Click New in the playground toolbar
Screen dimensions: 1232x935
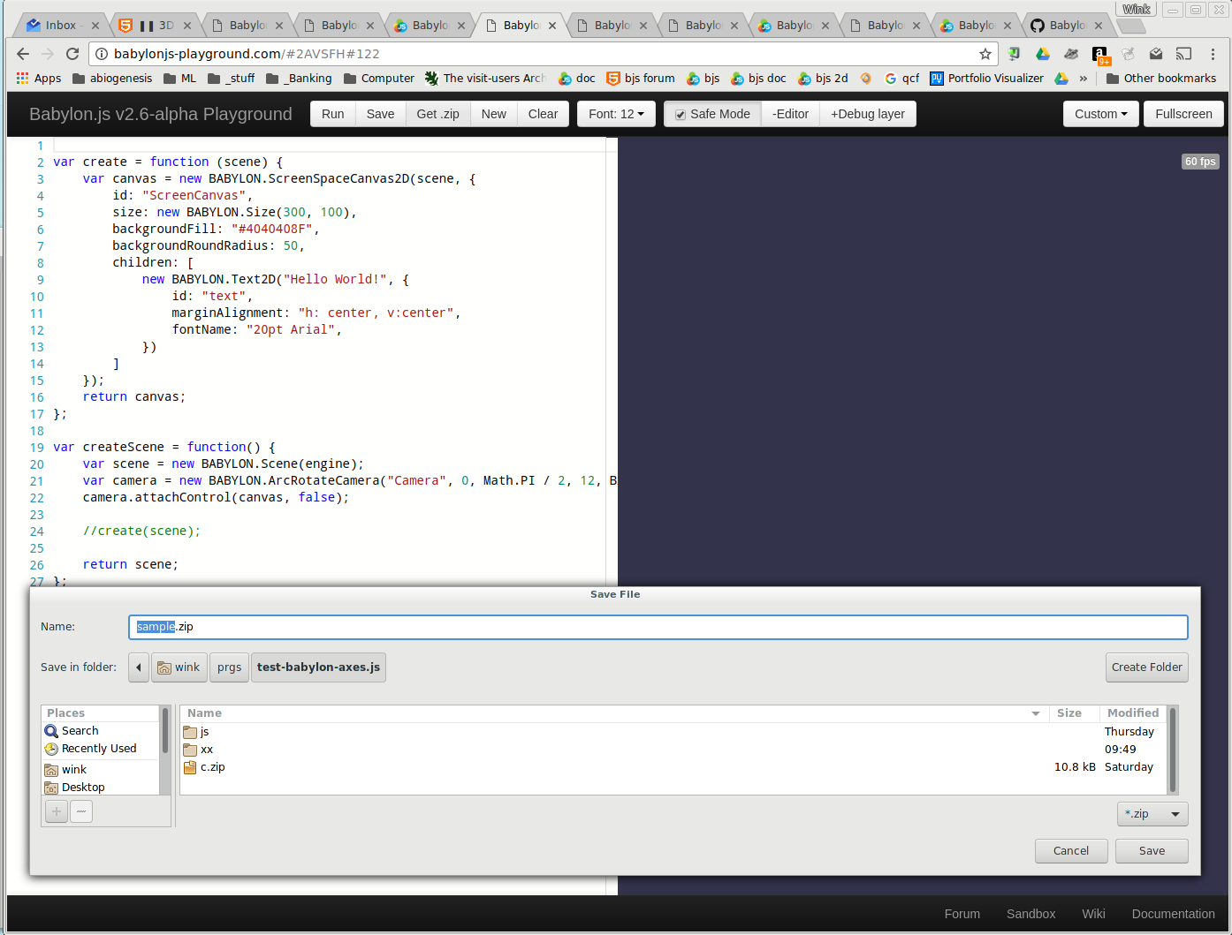click(494, 114)
